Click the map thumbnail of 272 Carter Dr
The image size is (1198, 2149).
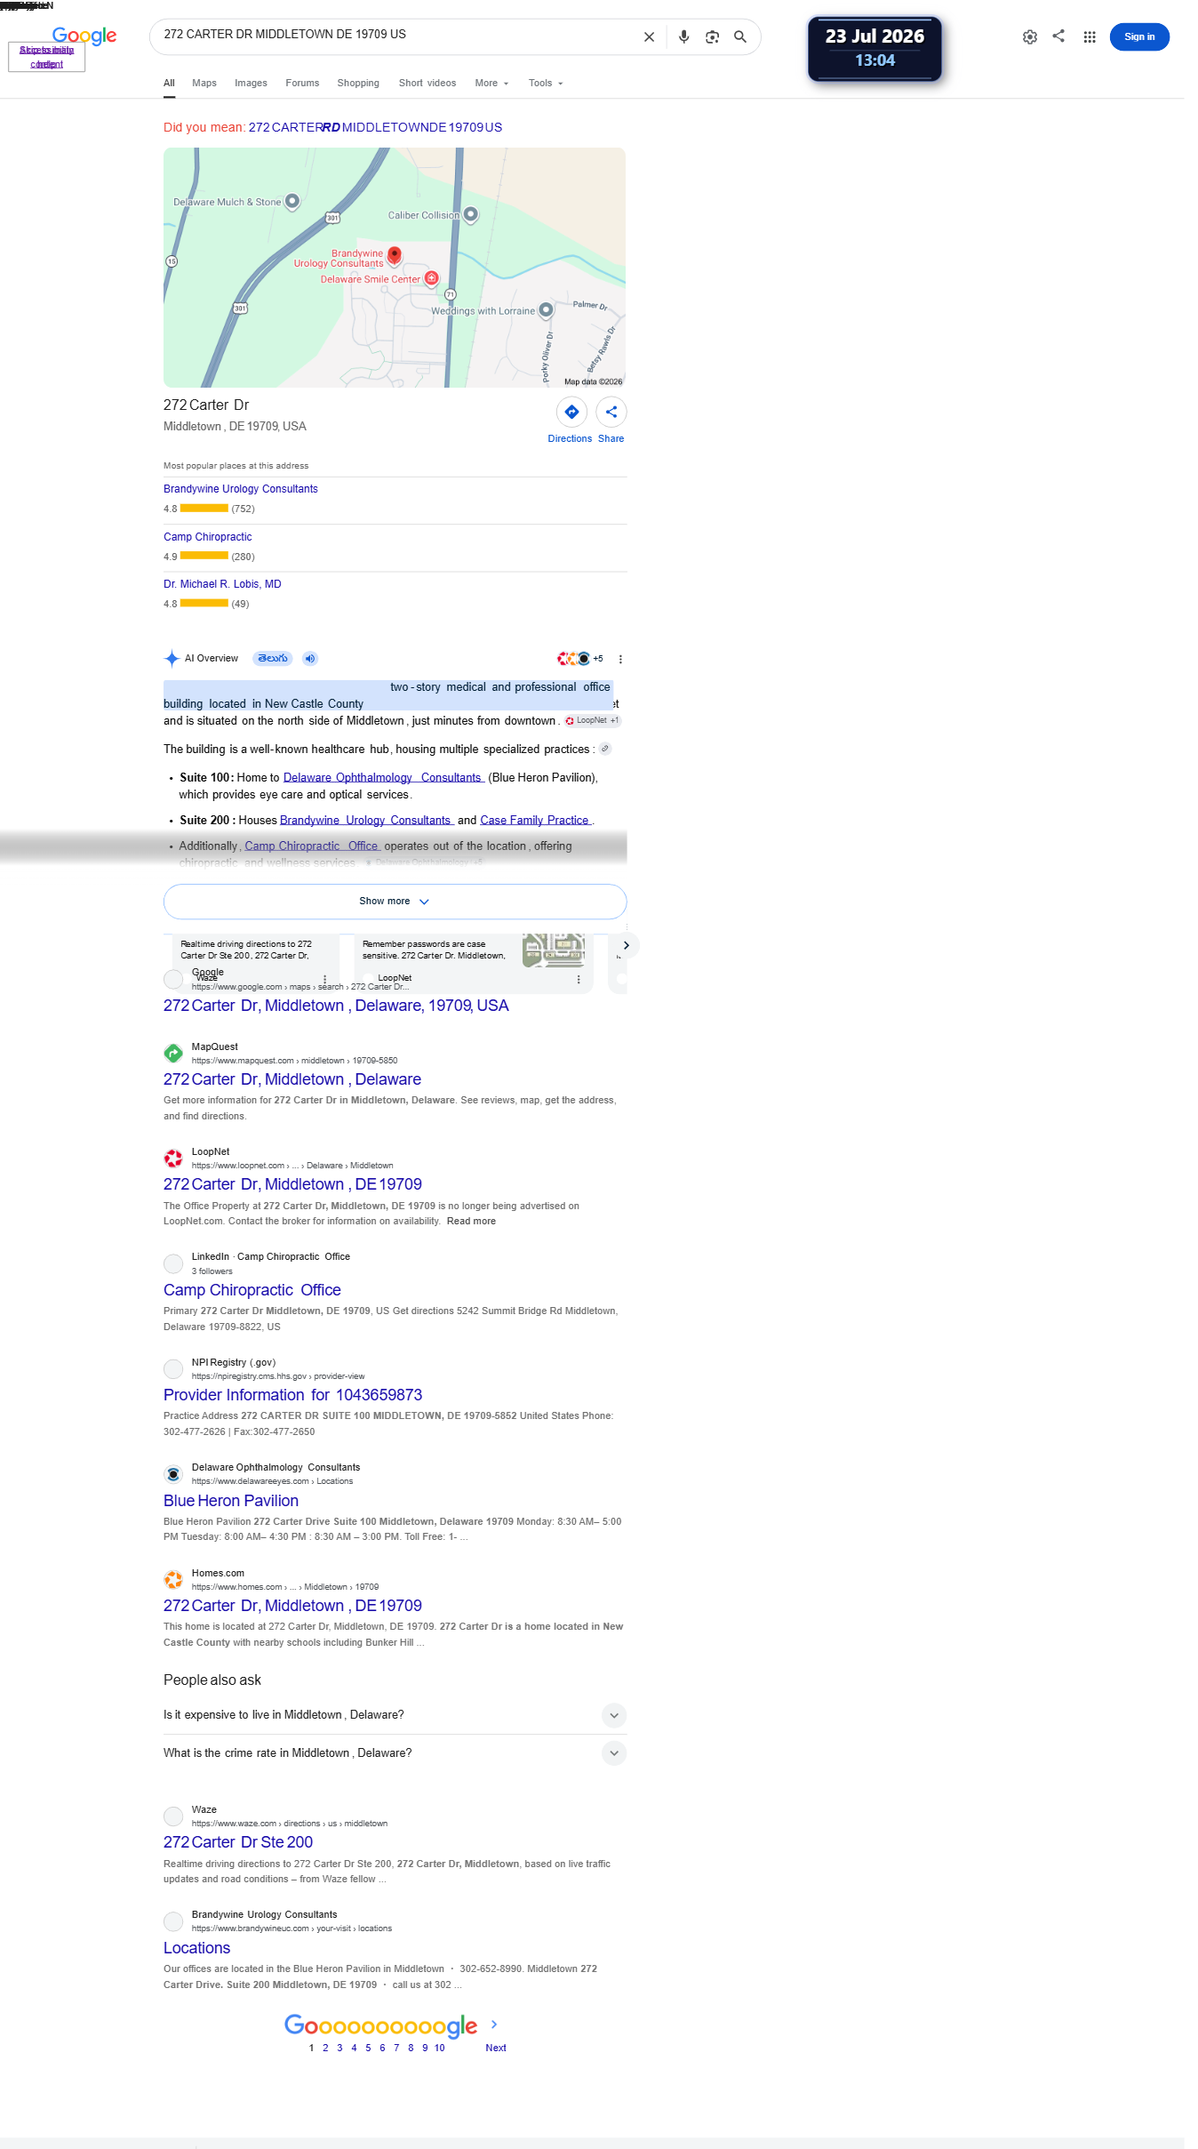[x=395, y=268]
